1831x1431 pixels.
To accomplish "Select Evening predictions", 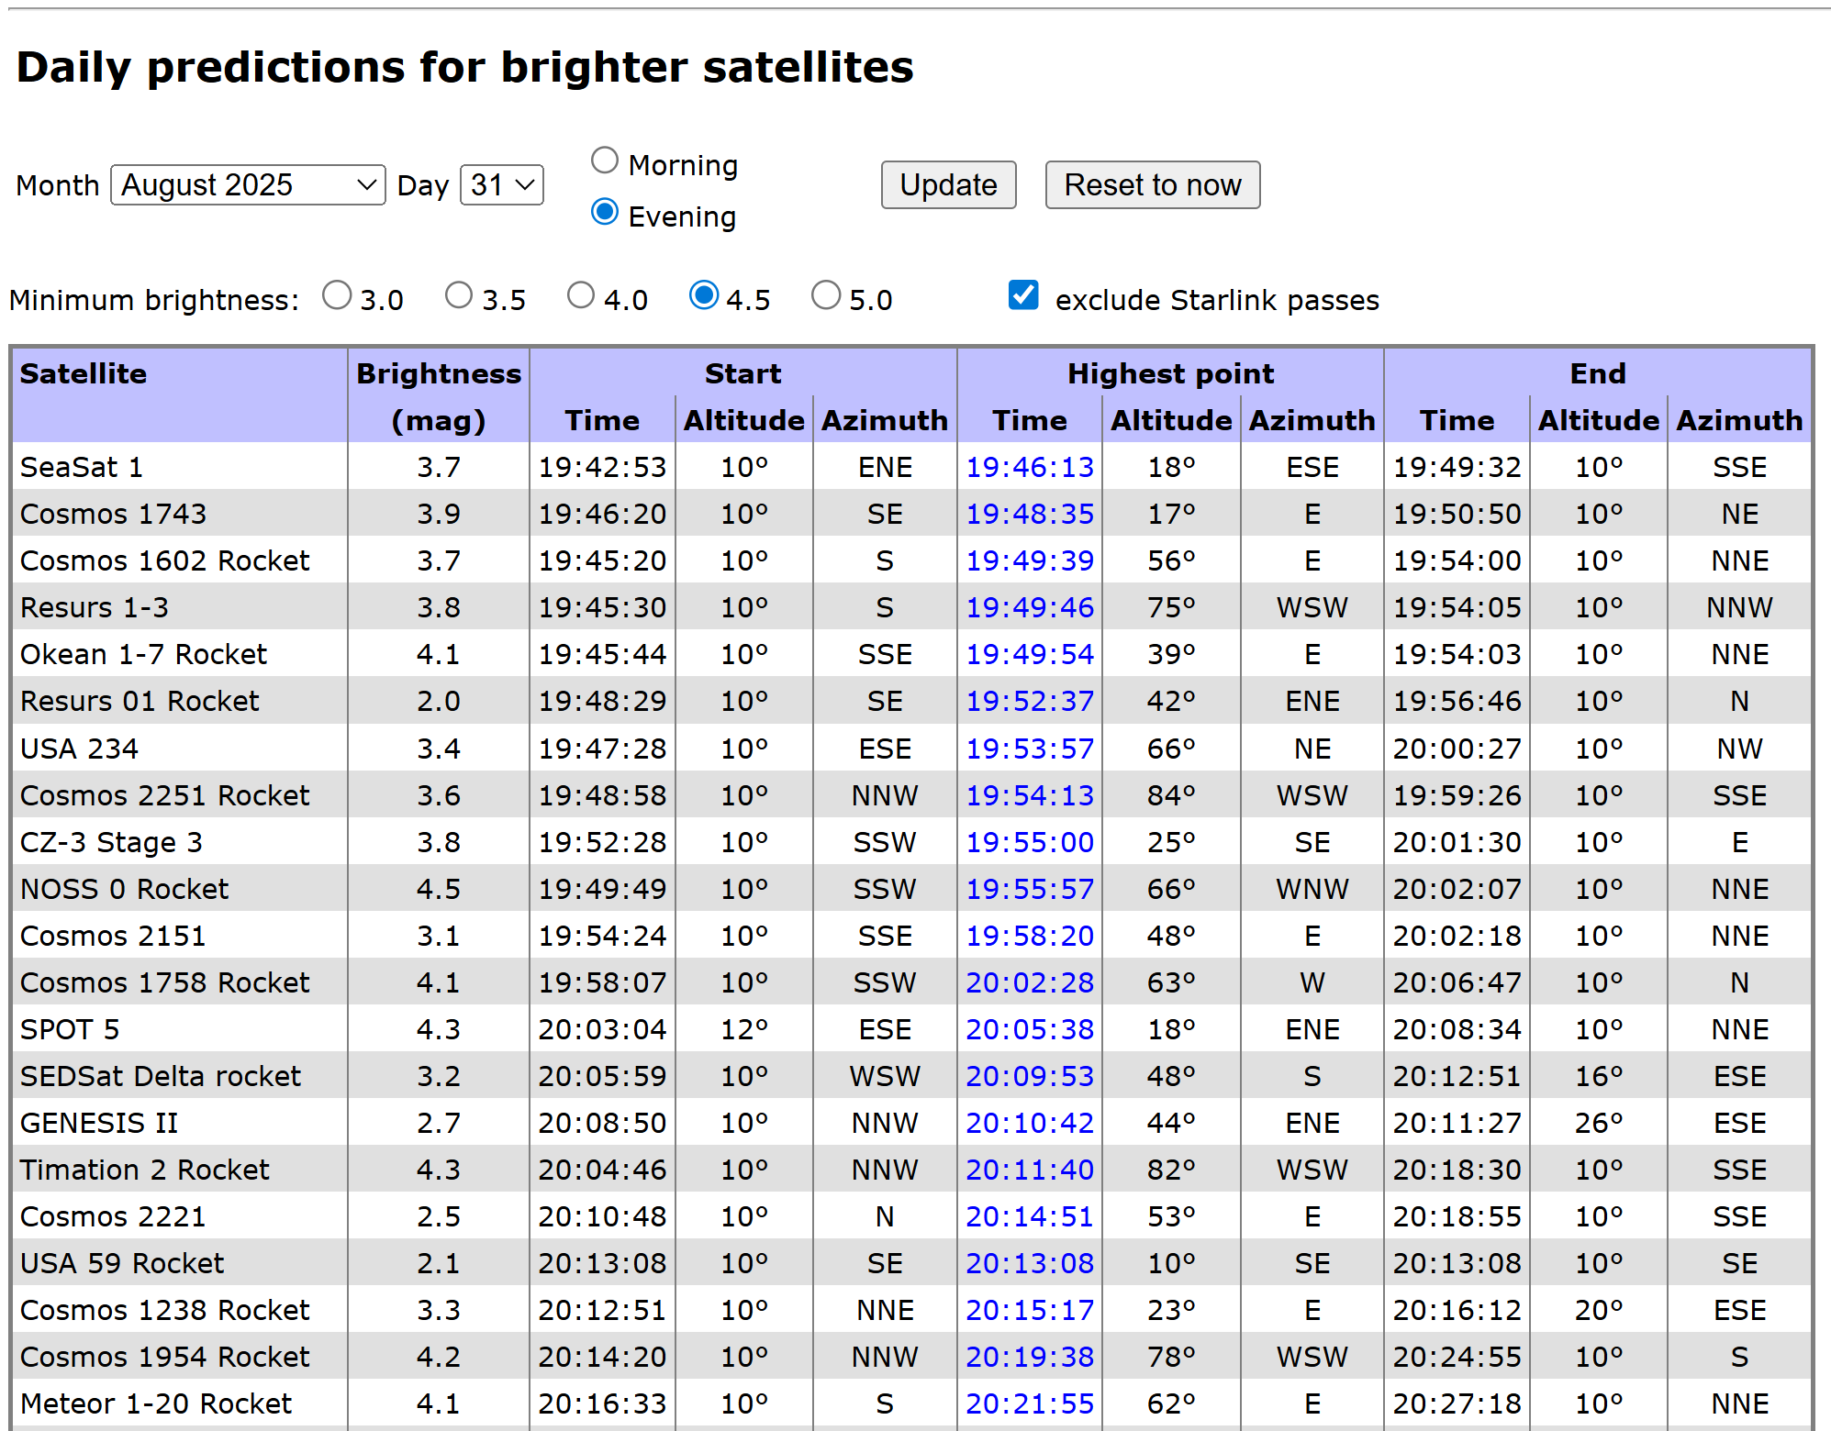I will point(605,212).
